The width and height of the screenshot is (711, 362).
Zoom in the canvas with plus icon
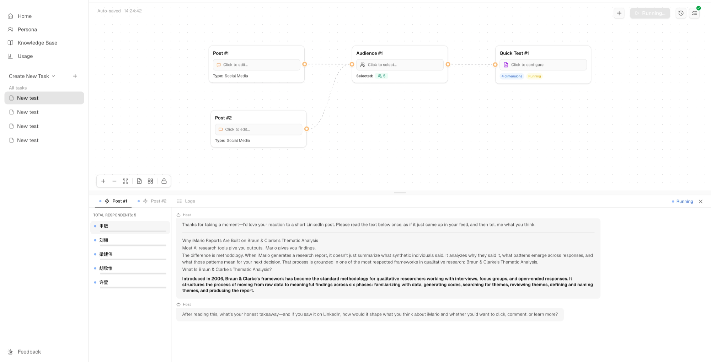pyautogui.click(x=103, y=181)
